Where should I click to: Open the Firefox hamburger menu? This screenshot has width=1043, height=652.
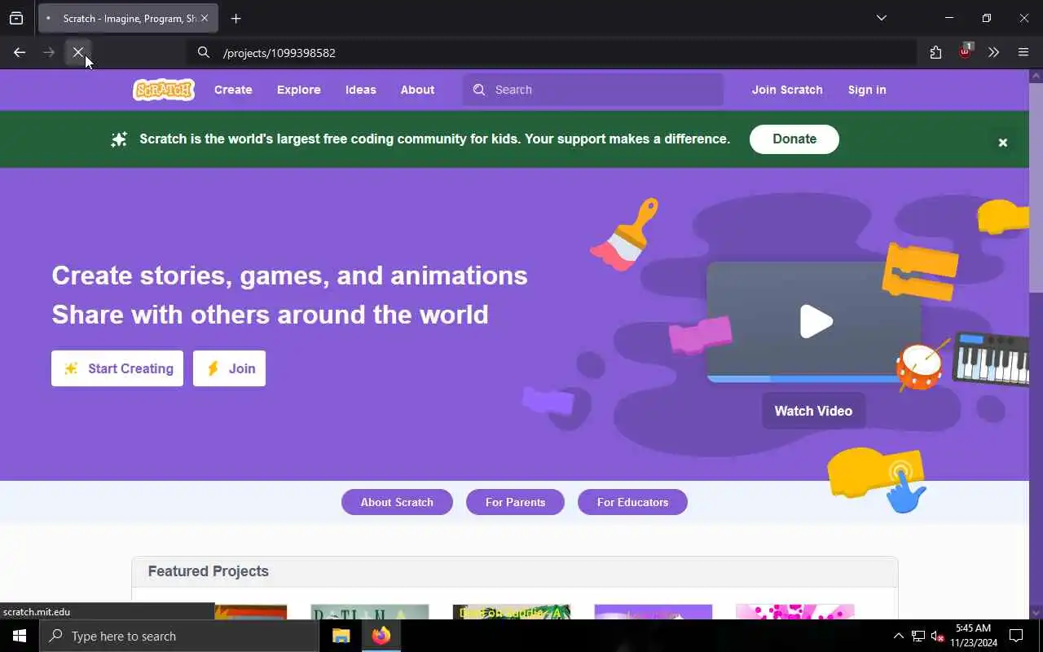pos(1023,52)
